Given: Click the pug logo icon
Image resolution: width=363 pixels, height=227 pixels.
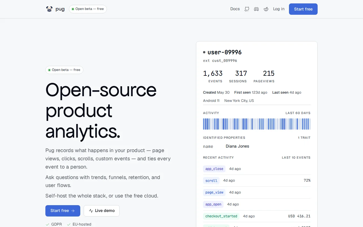Looking at the screenshot, I should pyautogui.click(x=49, y=9).
